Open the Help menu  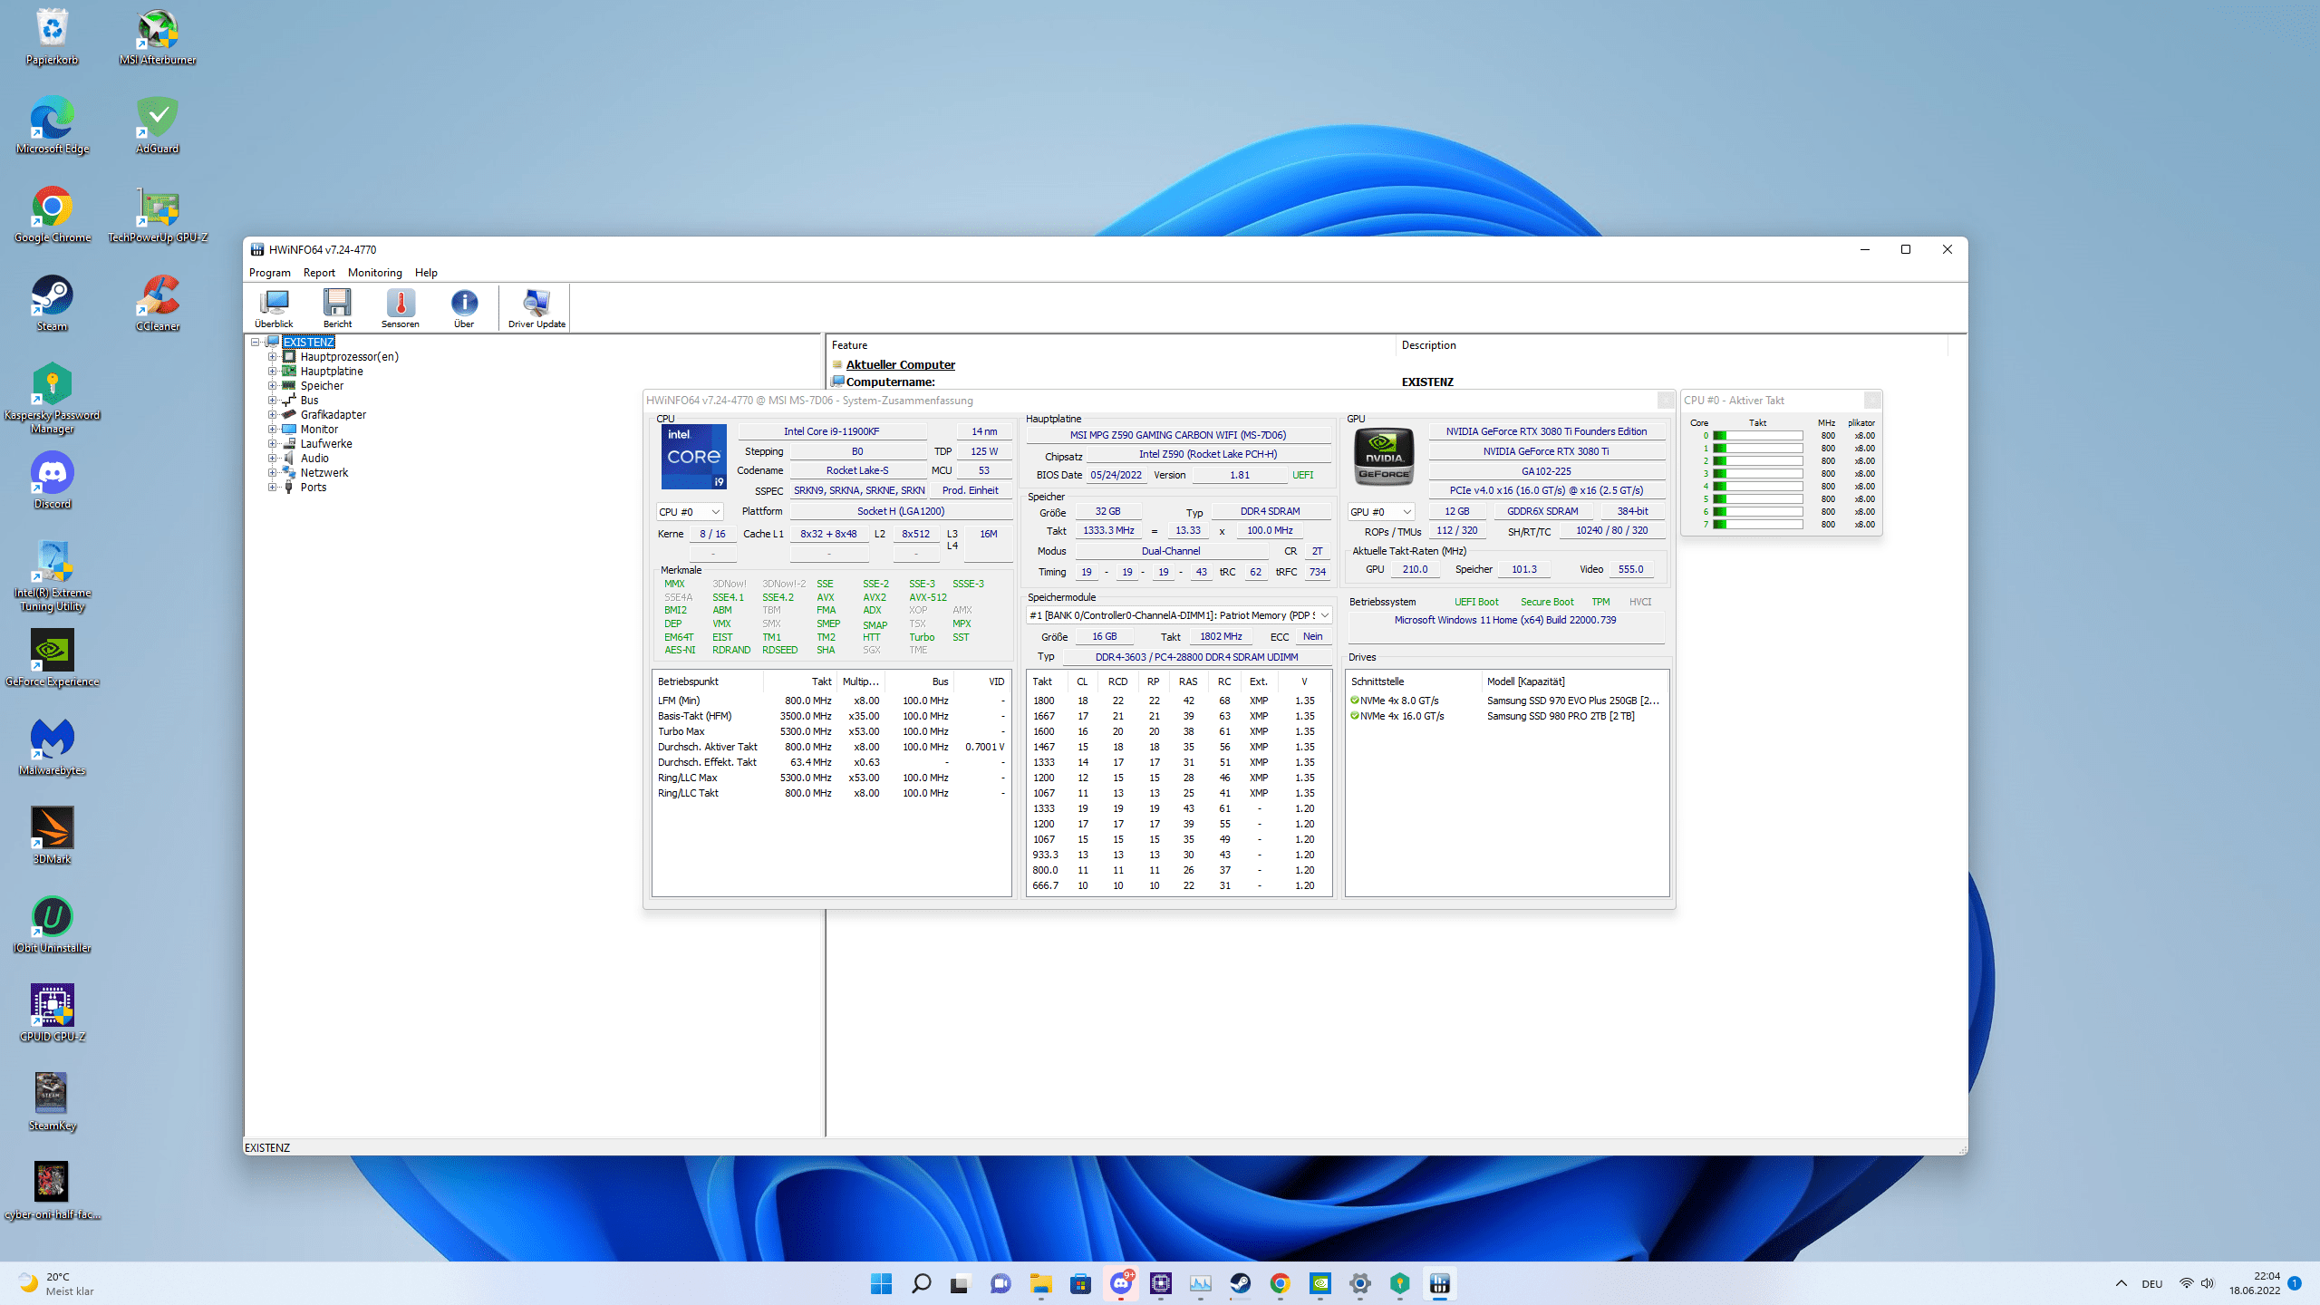426,273
